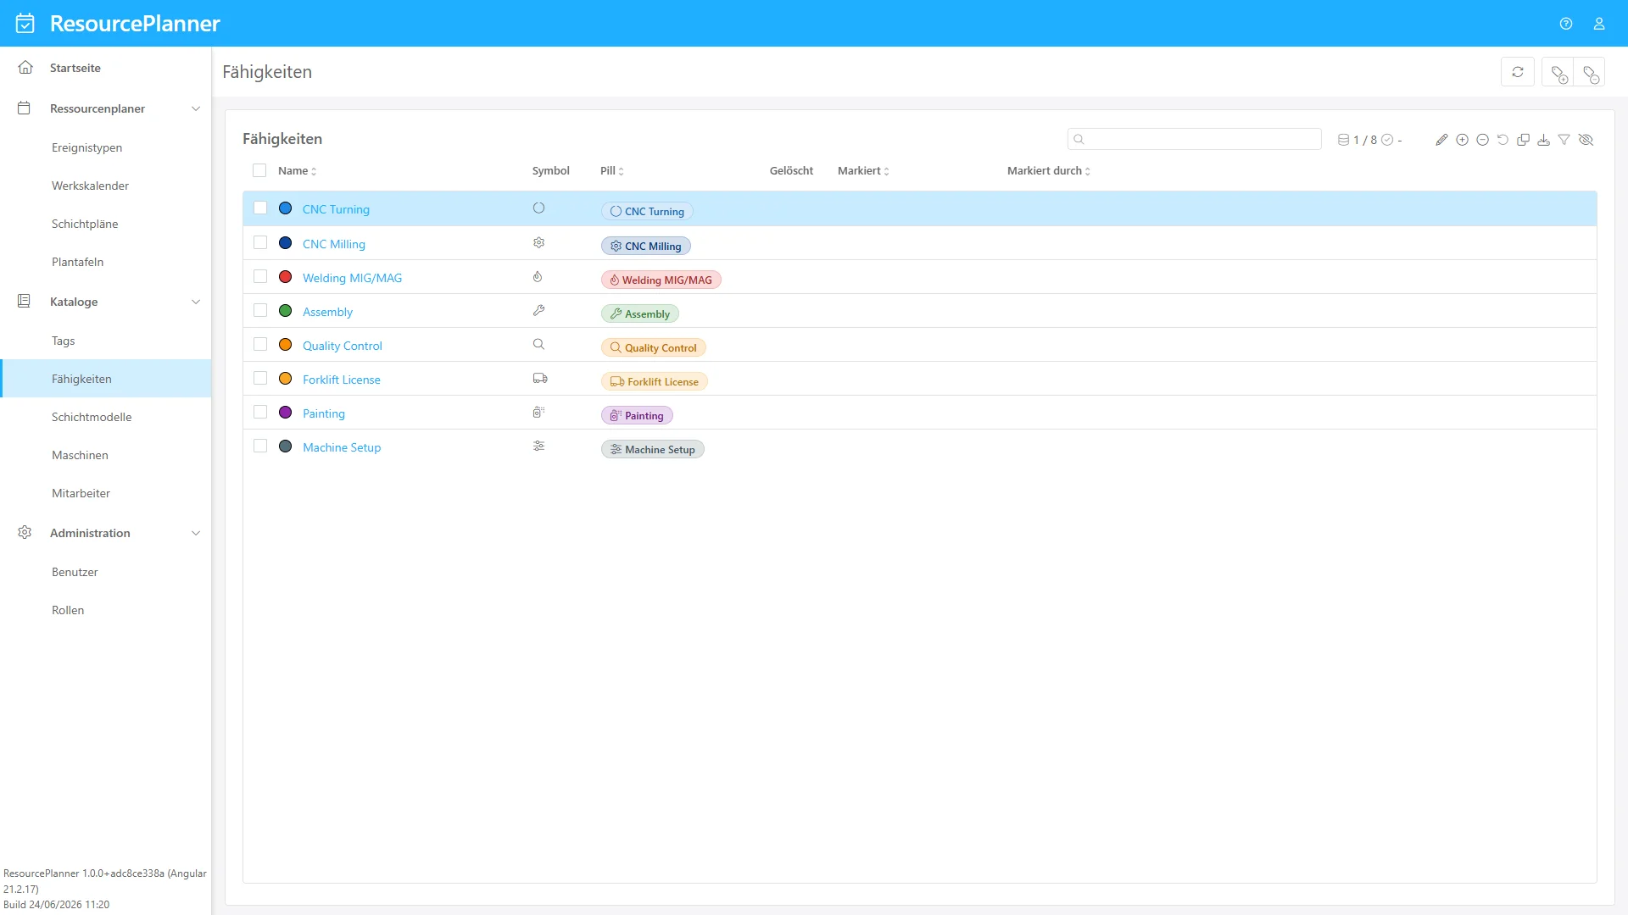Click the add tag icon button
This screenshot has height=915, width=1628.
click(x=1558, y=74)
